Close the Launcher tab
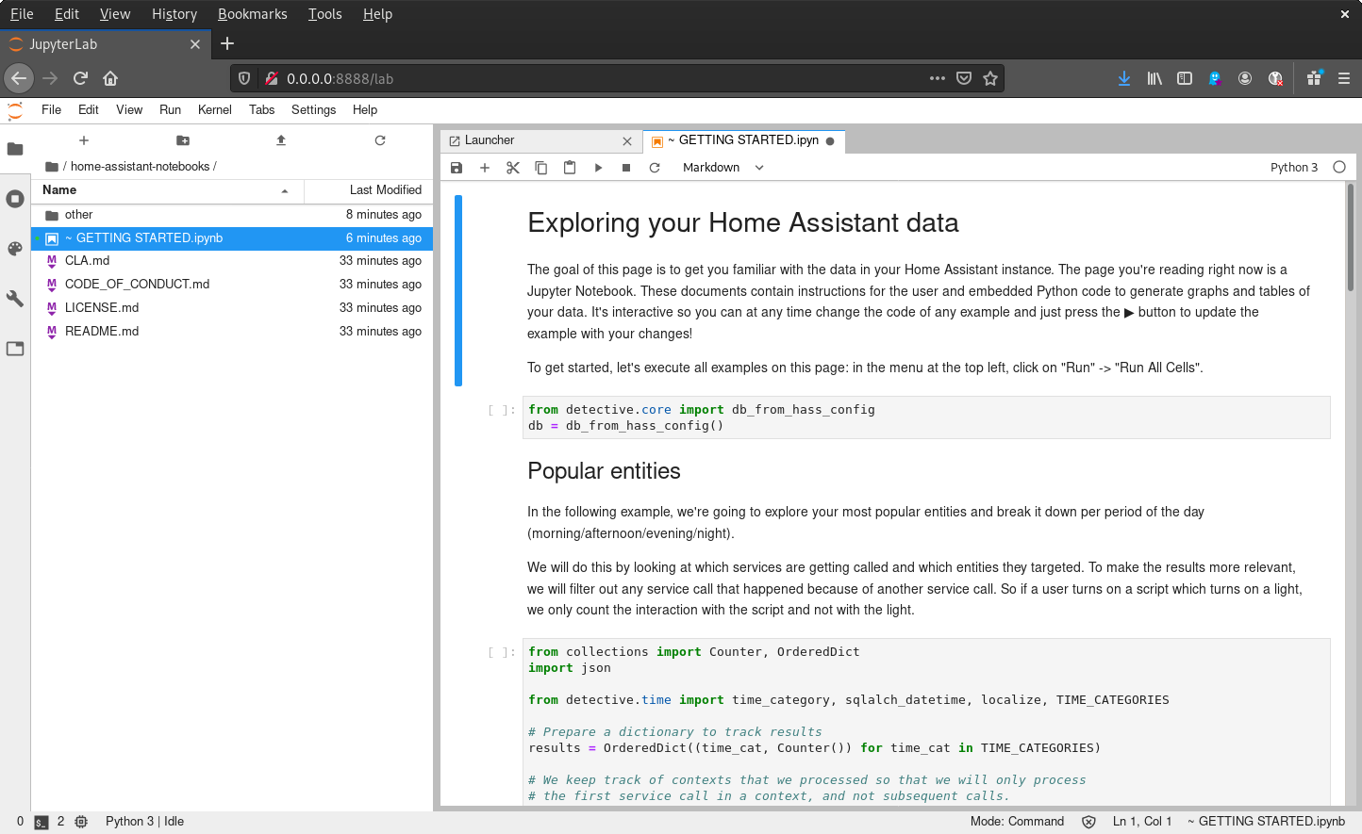The height and width of the screenshot is (834, 1362). [x=627, y=141]
